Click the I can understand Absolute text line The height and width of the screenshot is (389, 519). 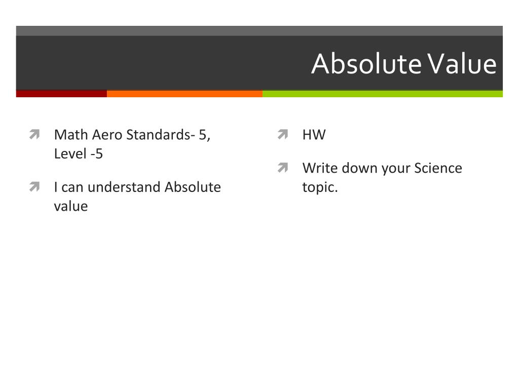[x=137, y=187]
